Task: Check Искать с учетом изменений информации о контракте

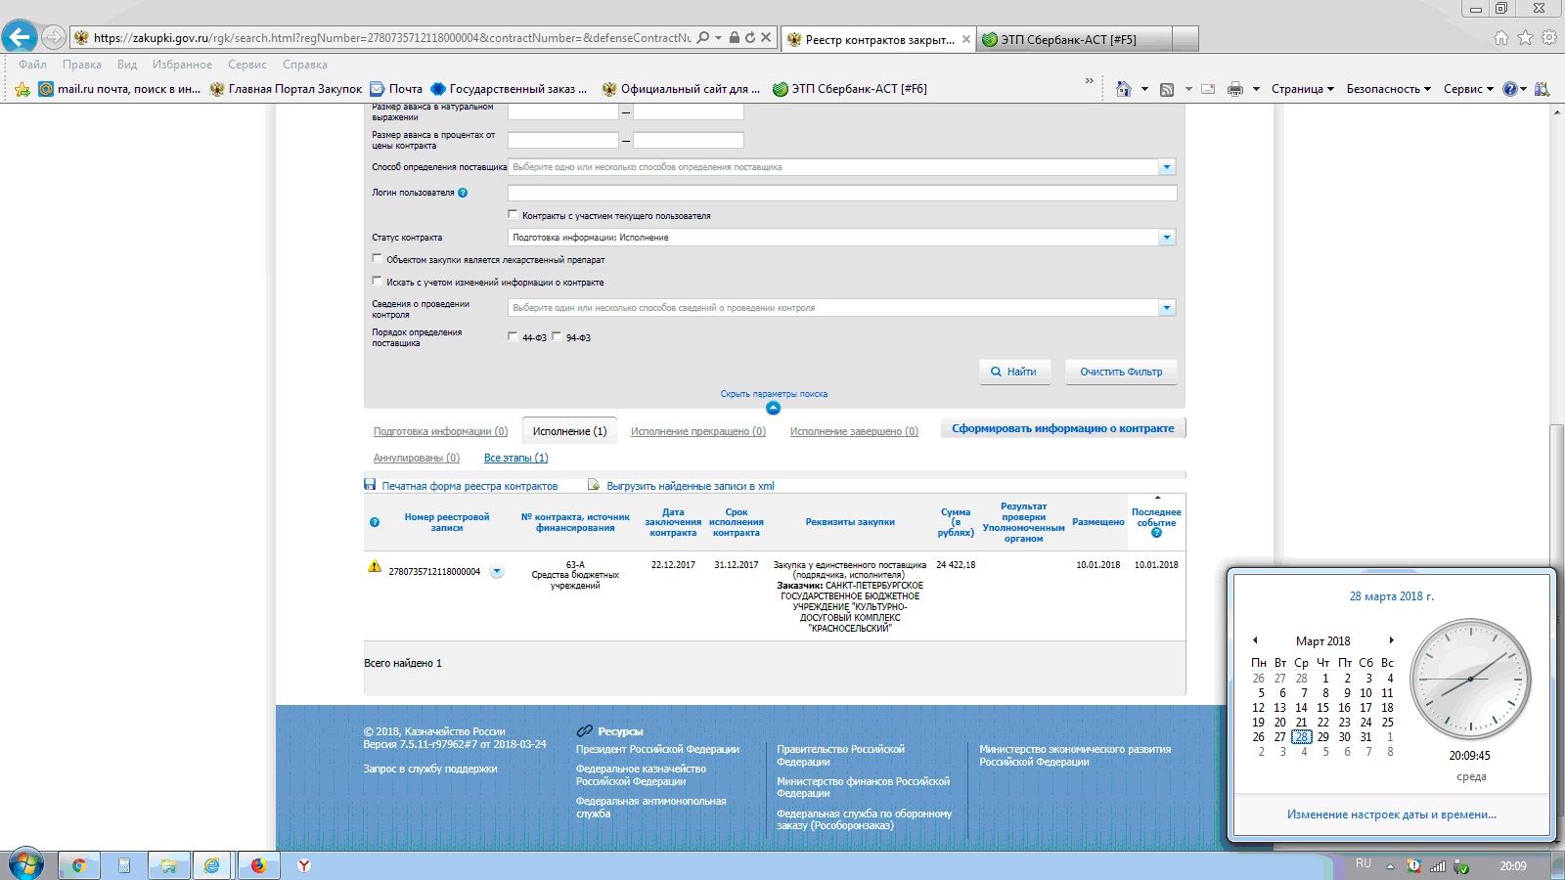Action: click(x=378, y=282)
